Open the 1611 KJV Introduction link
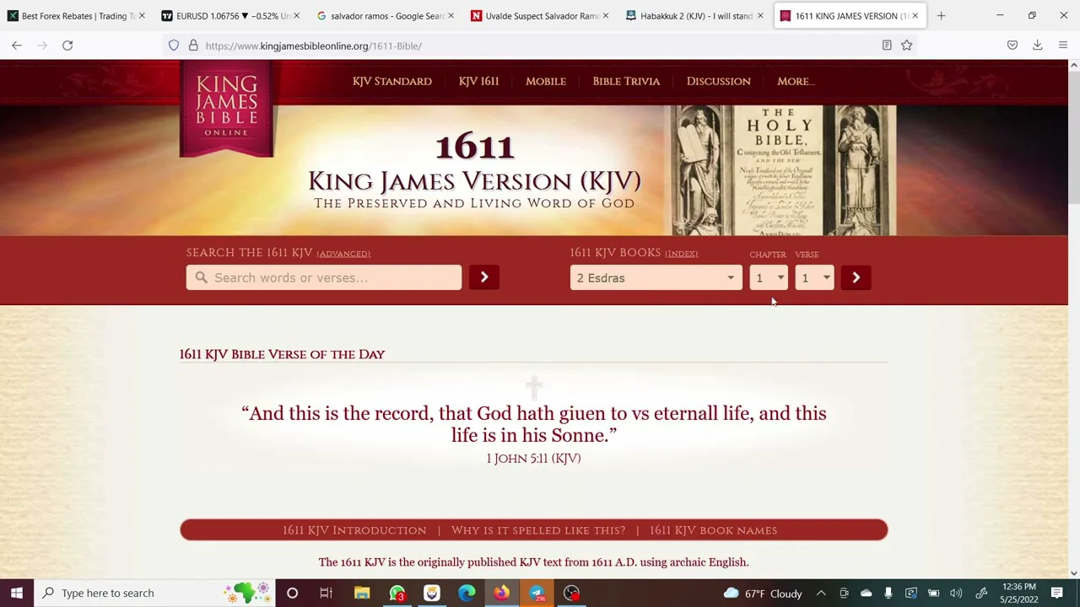Screen dimensions: 1080x607 point(354,530)
